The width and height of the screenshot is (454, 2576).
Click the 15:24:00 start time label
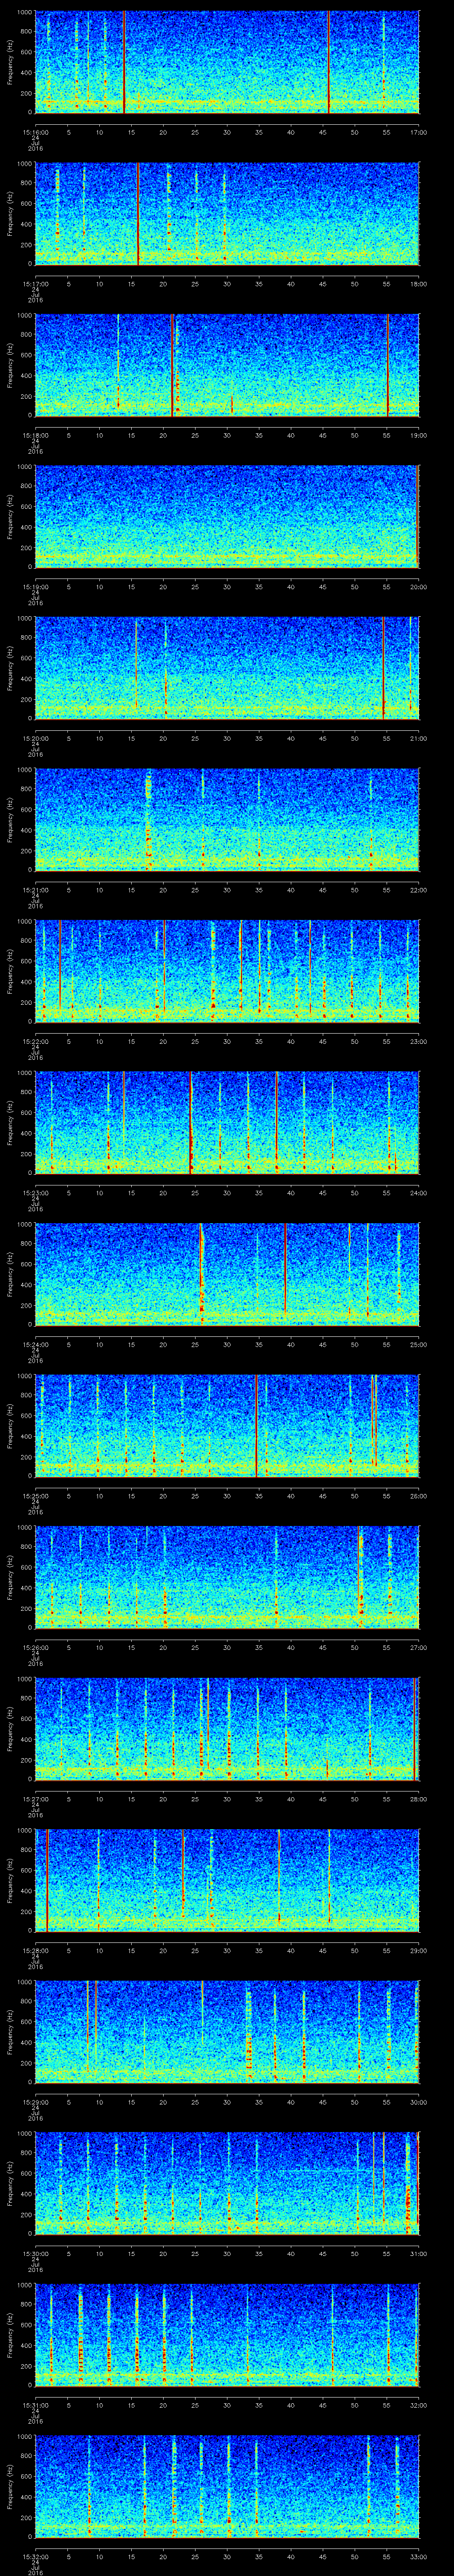pos(36,1344)
